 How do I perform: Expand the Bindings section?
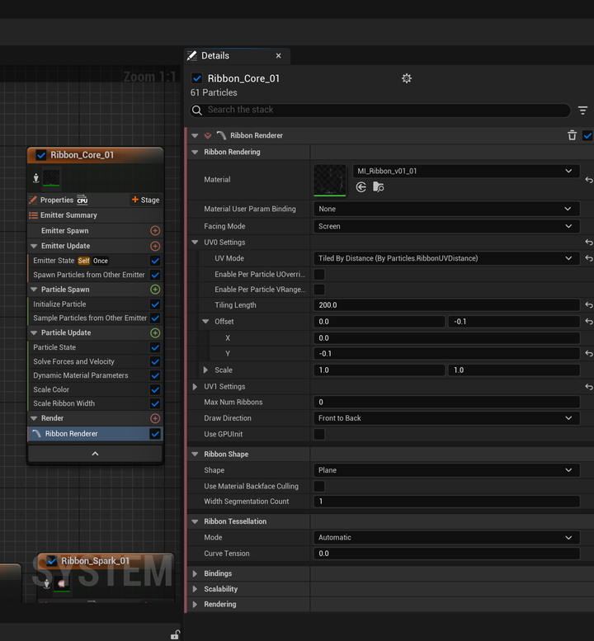point(195,573)
